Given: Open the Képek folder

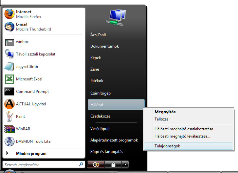Looking at the screenshot, I should tap(96, 58).
